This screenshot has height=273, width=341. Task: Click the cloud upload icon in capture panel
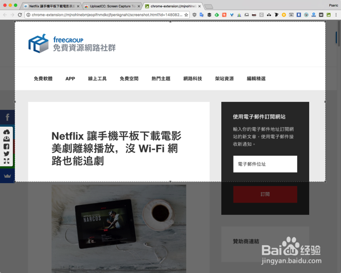[x=6, y=132]
